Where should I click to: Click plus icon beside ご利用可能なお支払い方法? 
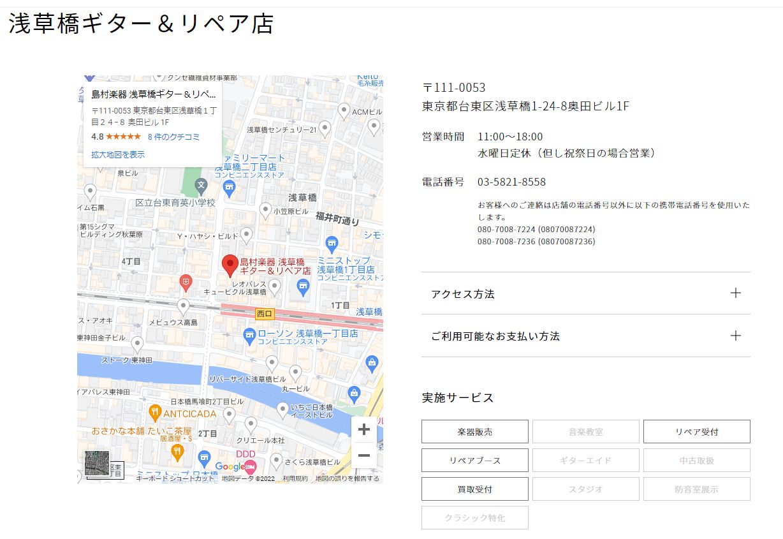point(736,336)
